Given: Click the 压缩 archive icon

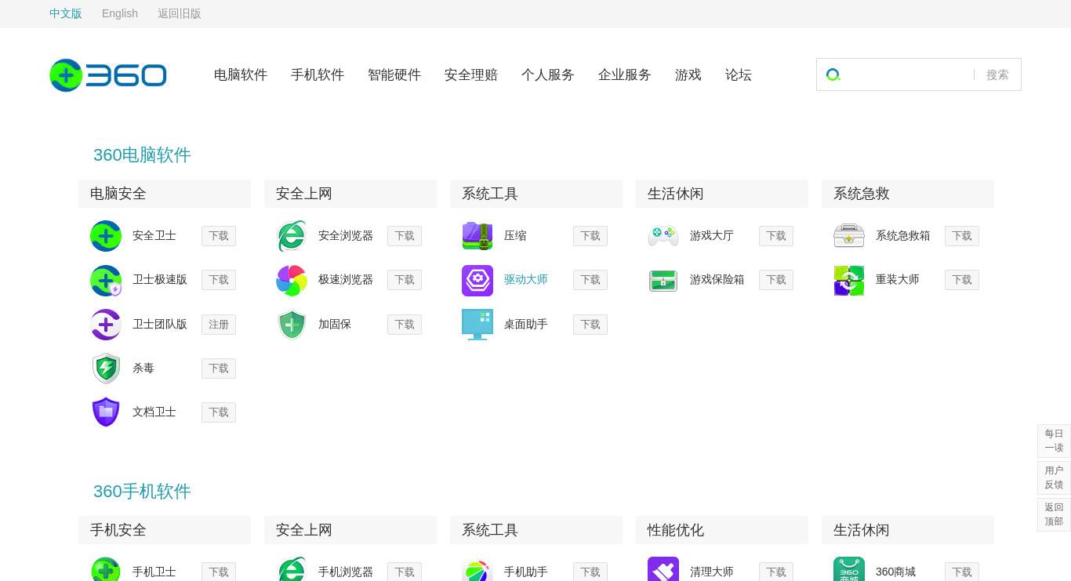Looking at the screenshot, I should [477, 236].
